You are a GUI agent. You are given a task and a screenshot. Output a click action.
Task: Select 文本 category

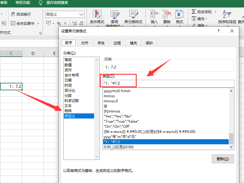click(79, 106)
